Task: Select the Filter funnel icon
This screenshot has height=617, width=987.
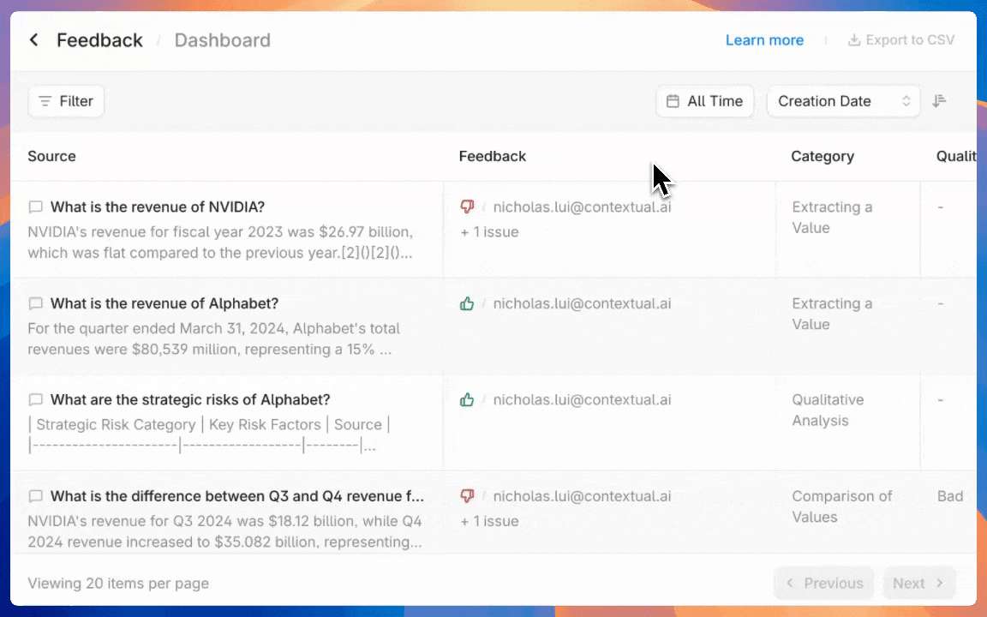Action: tap(45, 101)
